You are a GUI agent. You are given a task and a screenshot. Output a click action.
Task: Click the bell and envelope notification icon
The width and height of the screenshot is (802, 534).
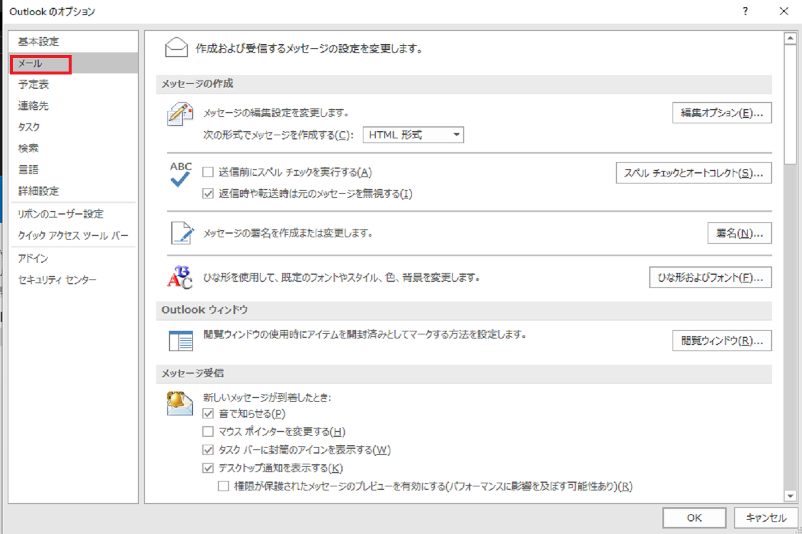click(x=180, y=404)
